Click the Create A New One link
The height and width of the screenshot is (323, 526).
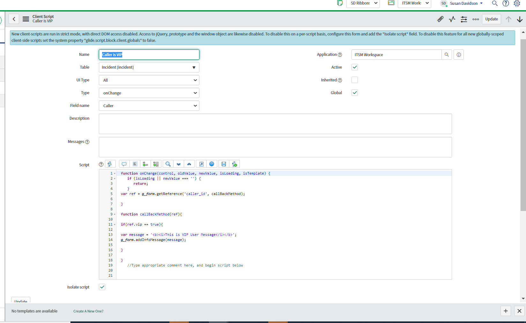[x=88, y=311]
